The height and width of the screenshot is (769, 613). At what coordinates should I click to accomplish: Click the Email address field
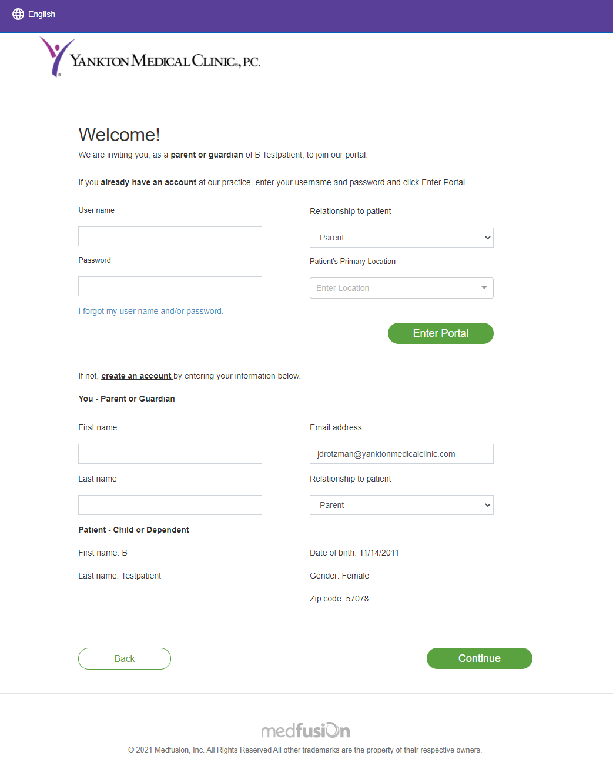401,454
